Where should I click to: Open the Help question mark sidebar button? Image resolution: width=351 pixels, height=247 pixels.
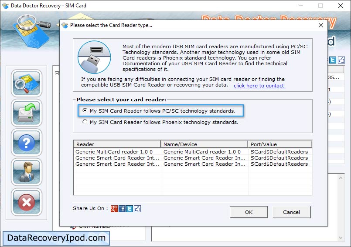[27, 143]
